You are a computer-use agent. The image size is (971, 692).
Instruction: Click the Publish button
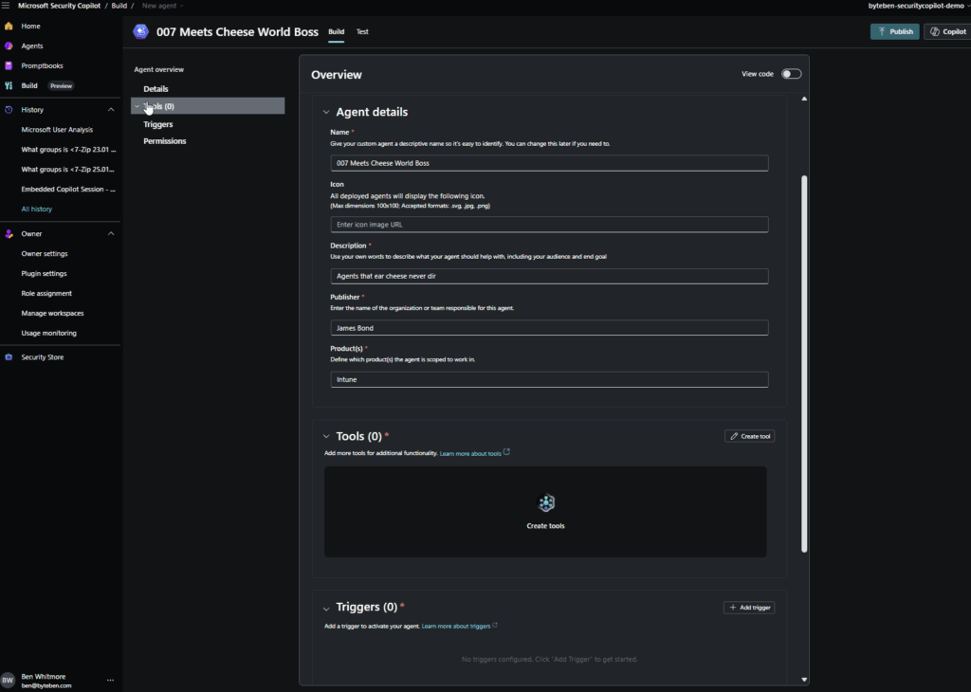click(894, 31)
